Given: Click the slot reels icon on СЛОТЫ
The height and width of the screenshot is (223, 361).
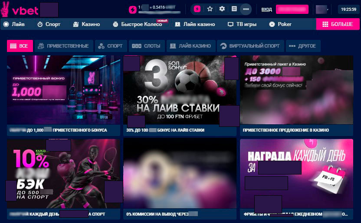Looking at the screenshot, I should [x=137, y=46].
